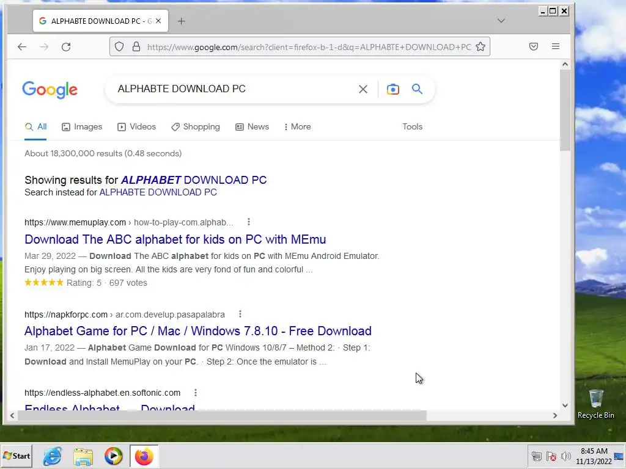Viewport: 626px width, 469px height.
Task: Open the Firefox hamburger menu
Action: click(x=555, y=46)
